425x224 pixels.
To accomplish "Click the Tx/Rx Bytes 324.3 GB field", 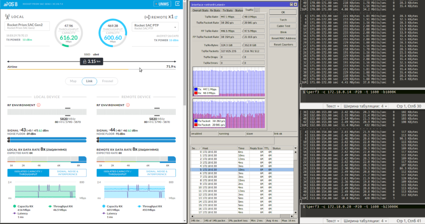I will tap(230, 45).
